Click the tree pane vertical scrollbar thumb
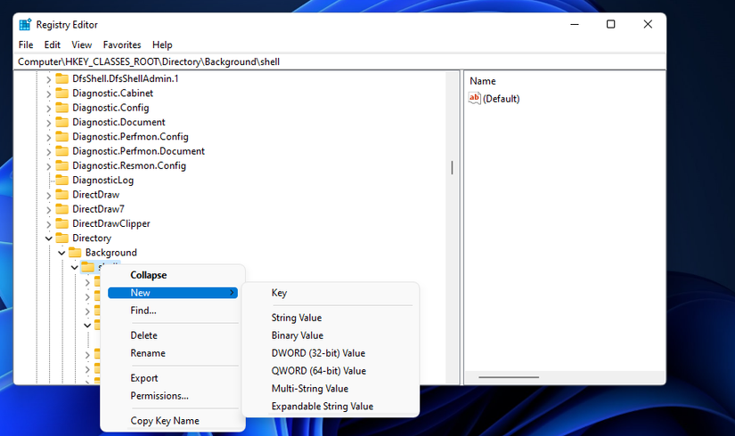This screenshot has width=735, height=436. [452, 167]
